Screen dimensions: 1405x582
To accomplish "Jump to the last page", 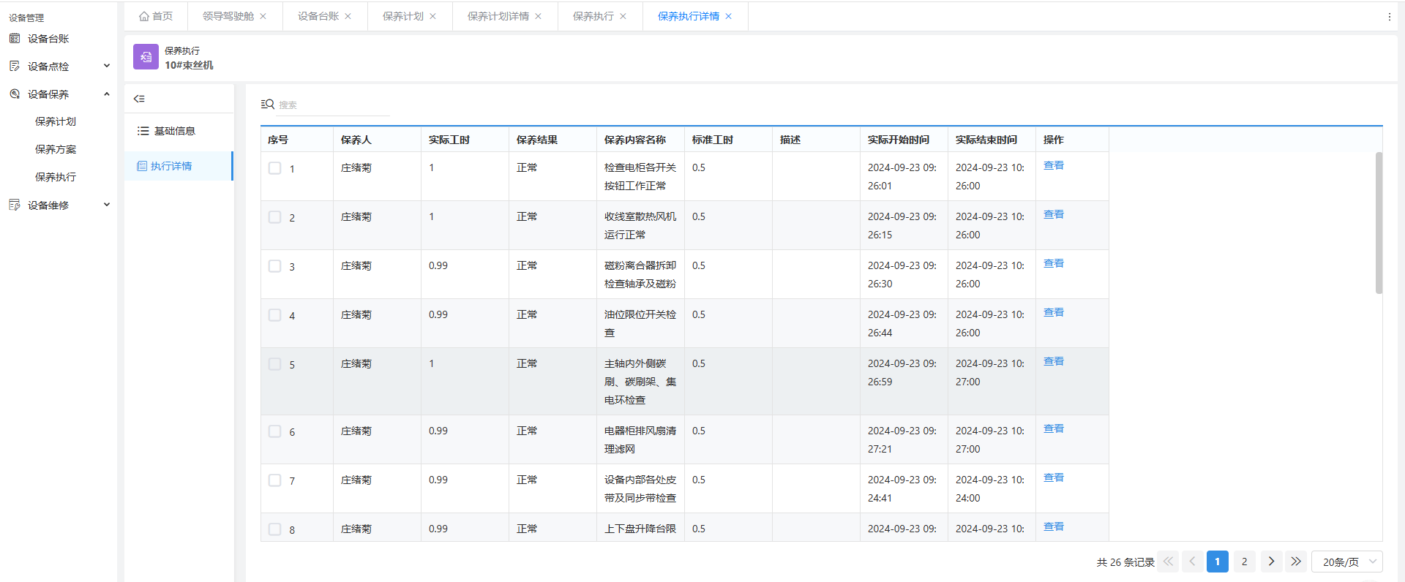I will click(x=1296, y=562).
